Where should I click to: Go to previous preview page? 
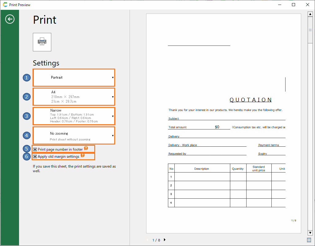(x=147, y=240)
